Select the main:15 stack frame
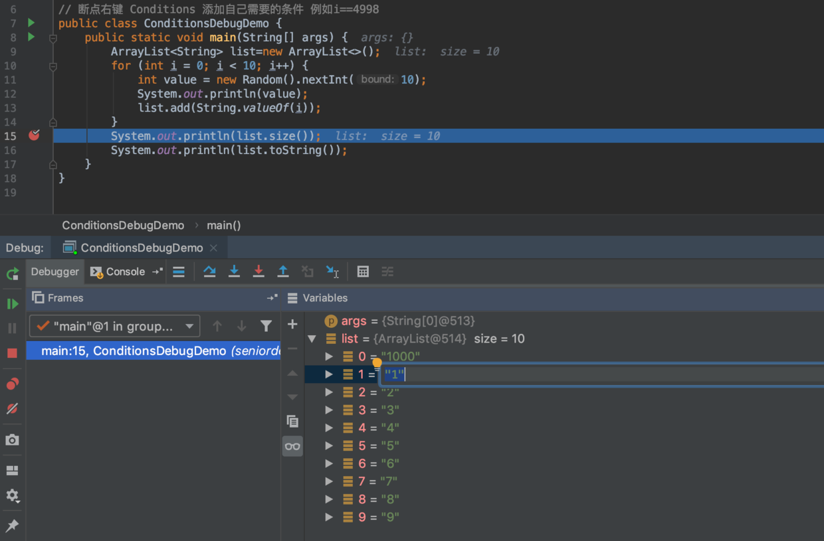Screen dimensions: 824x541 [x=154, y=350]
